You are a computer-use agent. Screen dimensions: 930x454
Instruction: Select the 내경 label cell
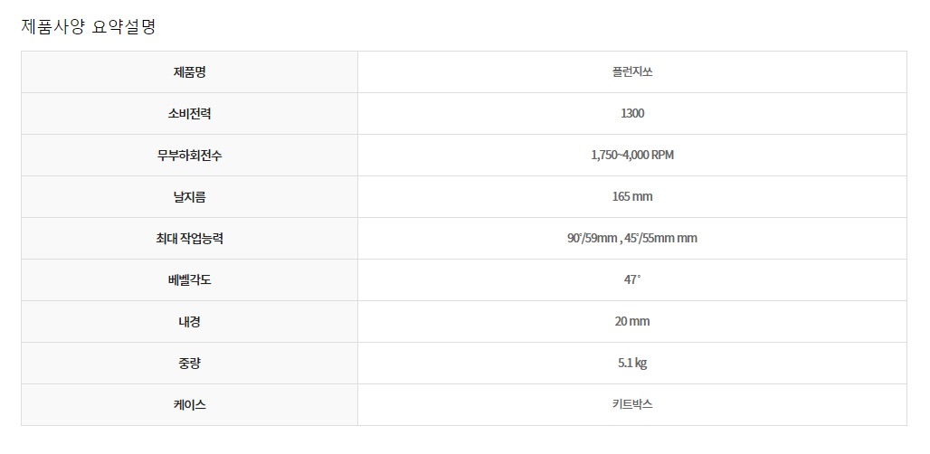tap(189, 321)
